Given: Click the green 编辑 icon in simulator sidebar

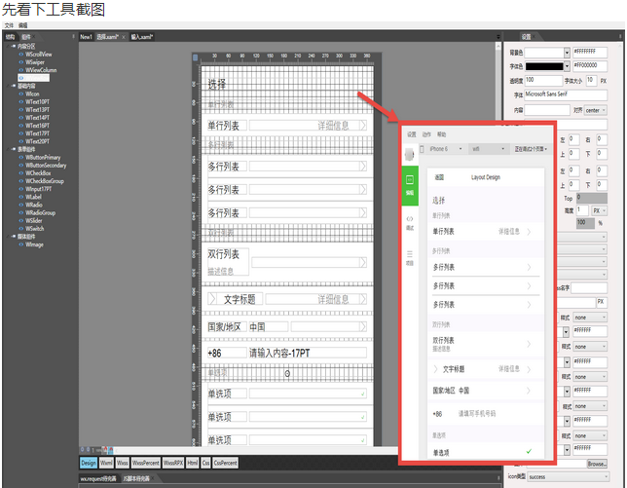Looking at the screenshot, I should [x=410, y=183].
